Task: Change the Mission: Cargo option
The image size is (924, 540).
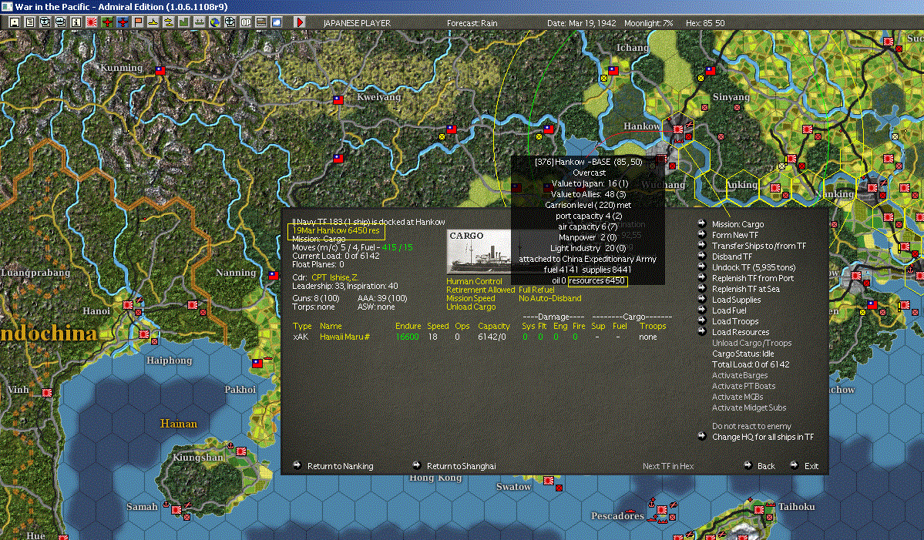Action: tap(738, 223)
